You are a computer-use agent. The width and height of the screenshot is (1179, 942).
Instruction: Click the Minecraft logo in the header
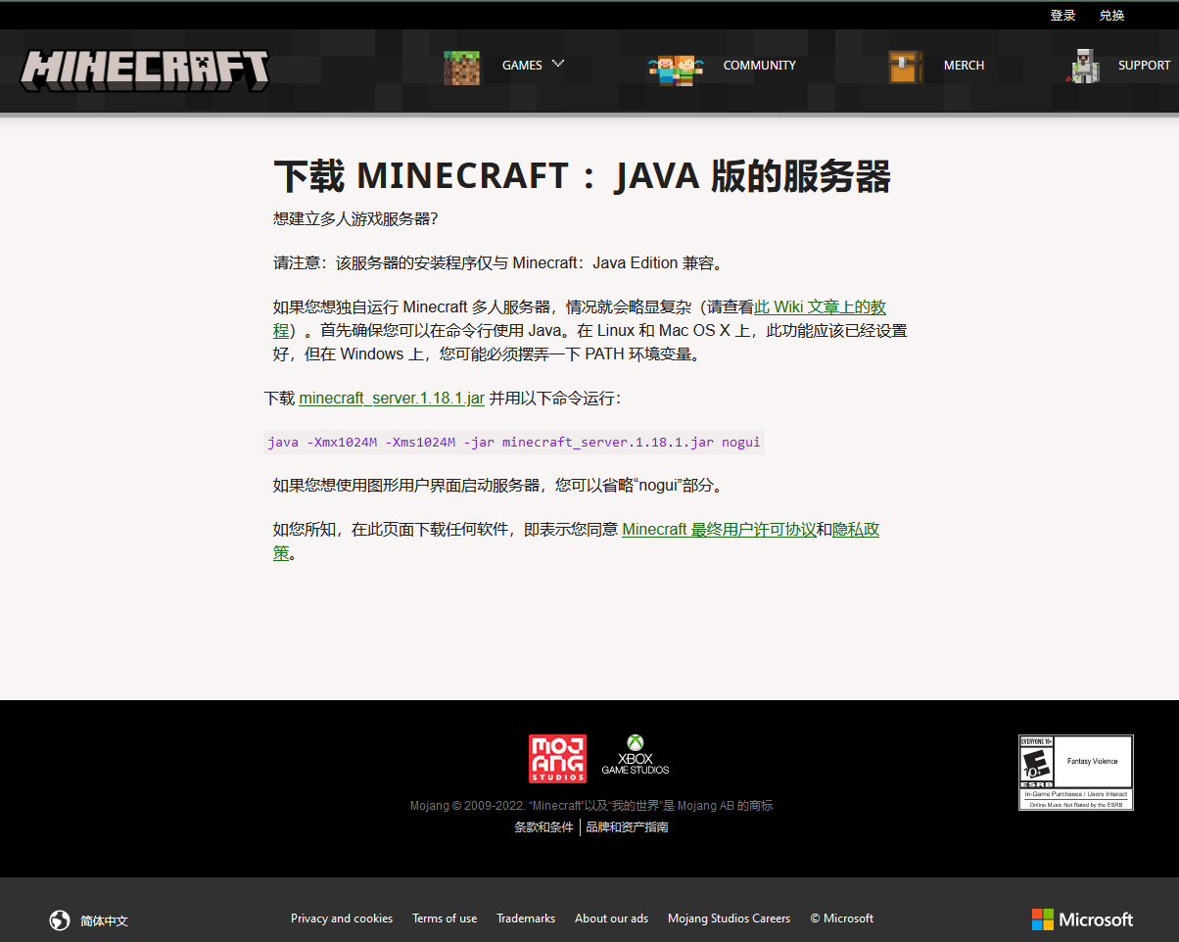pyautogui.click(x=144, y=71)
